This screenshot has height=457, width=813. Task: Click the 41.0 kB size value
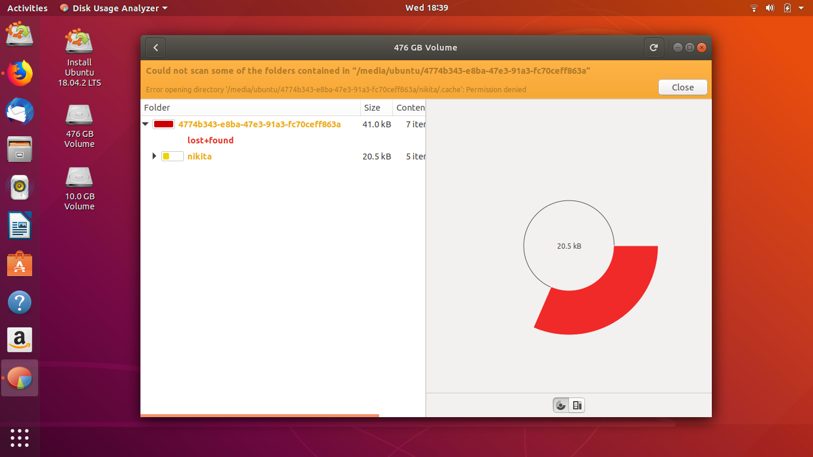(x=377, y=124)
